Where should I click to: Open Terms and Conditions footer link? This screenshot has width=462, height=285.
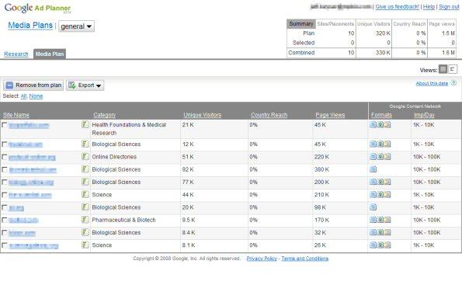coord(304,259)
